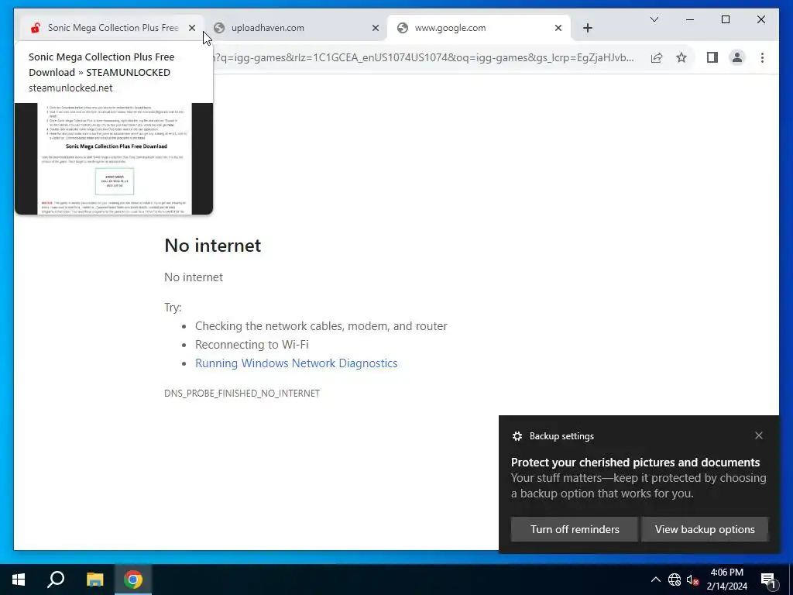Click the DNS_PROBE_FINISHED_NO_INTERNET error code
The image size is (793, 595).
point(242,393)
